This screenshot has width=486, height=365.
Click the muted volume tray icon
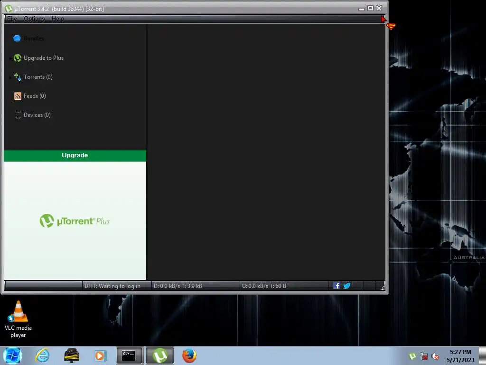435,356
